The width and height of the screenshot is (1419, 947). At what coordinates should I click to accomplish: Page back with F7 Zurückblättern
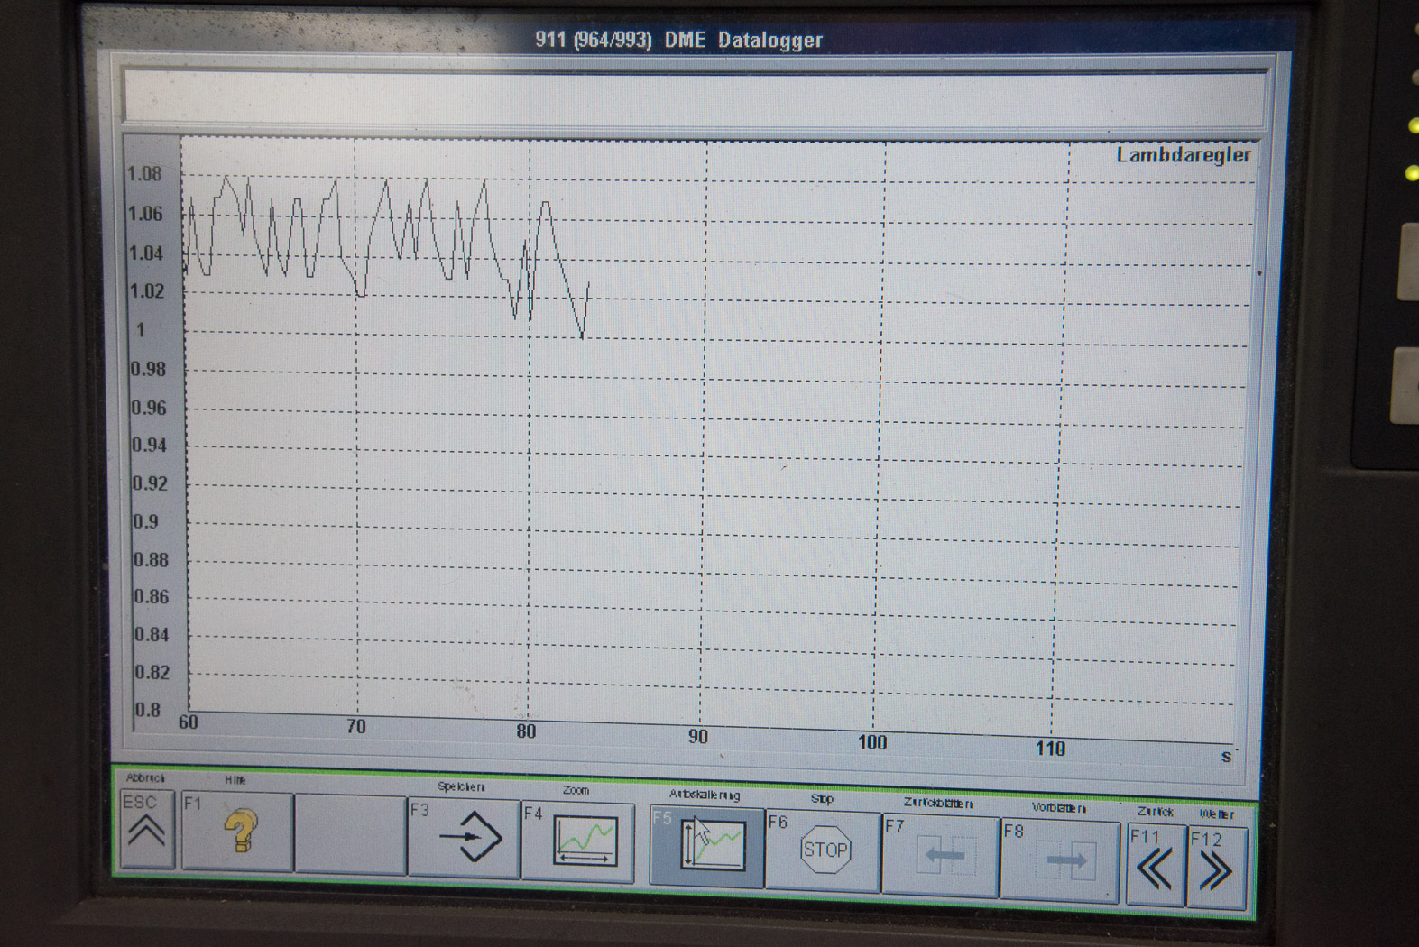(x=940, y=856)
